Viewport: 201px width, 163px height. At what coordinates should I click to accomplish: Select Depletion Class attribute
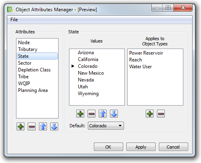click(35, 70)
